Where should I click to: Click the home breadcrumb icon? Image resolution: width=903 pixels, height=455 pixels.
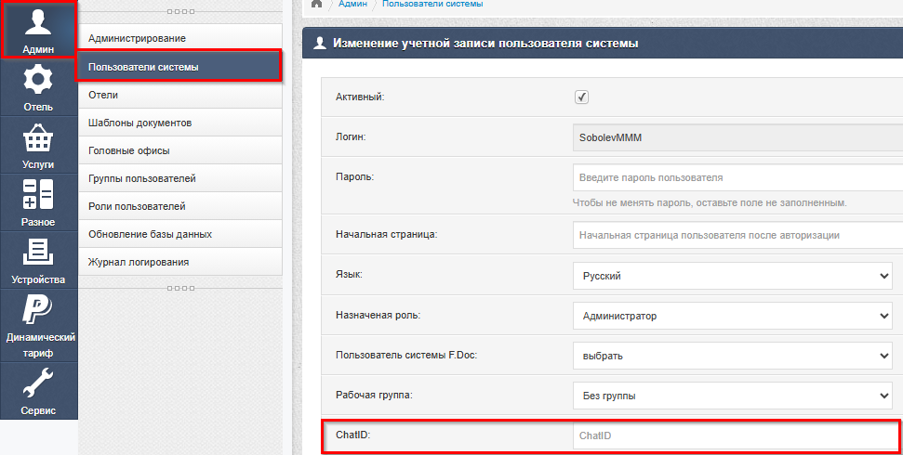(316, 4)
